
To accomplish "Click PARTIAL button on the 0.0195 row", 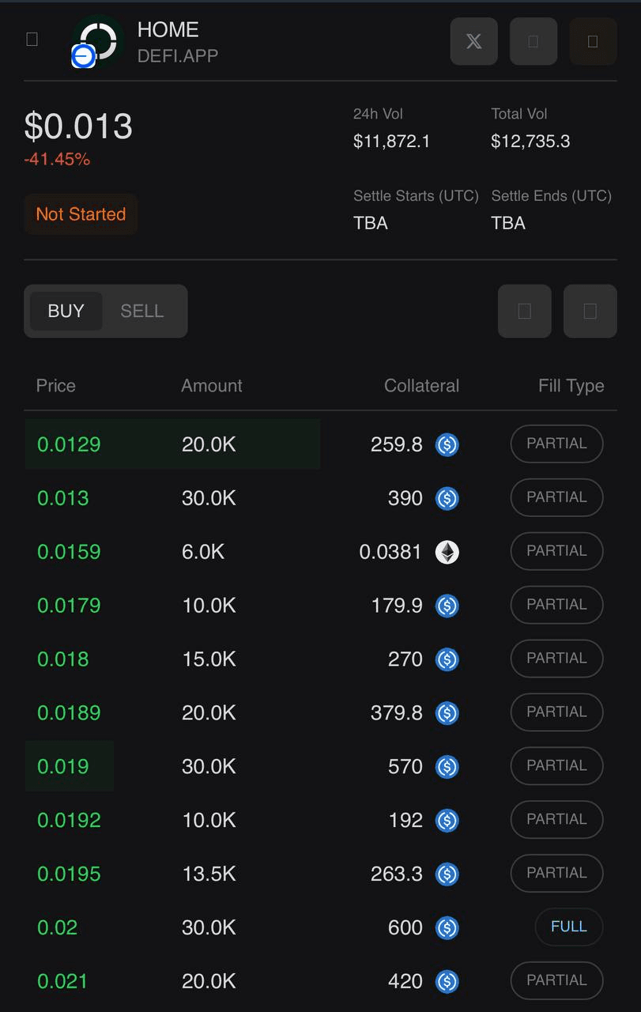I will pos(557,873).
